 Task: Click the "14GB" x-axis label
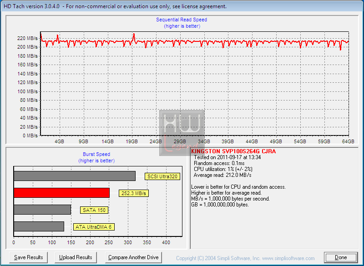click(107, 141)
